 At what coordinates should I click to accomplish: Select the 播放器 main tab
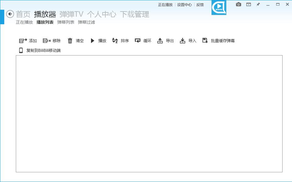(x=45, y=14)
